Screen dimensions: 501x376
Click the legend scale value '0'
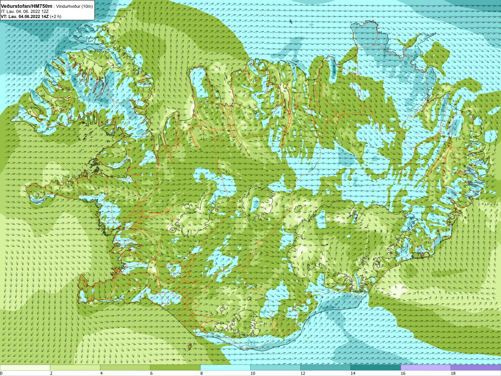tap(1, 373)
